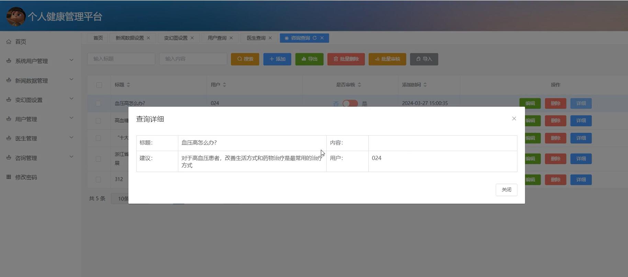Open 首页 in the sidebar
The height and width of the screenshot is (277, 628).
[x=21, y=42]
